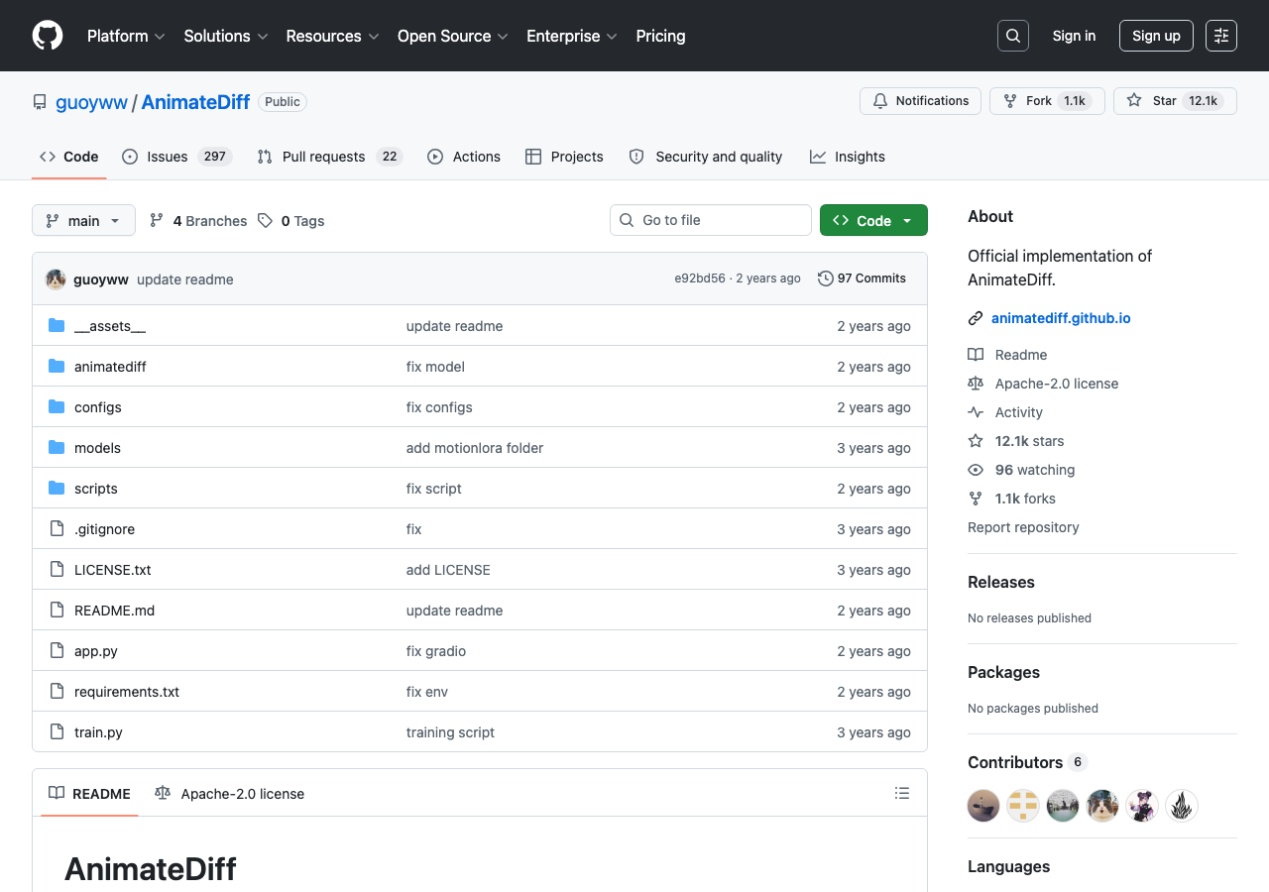This screenshot has height=892, width=1269.
Task: Select the Apache-2.0 license tab above README
Action: pos(230,794)
